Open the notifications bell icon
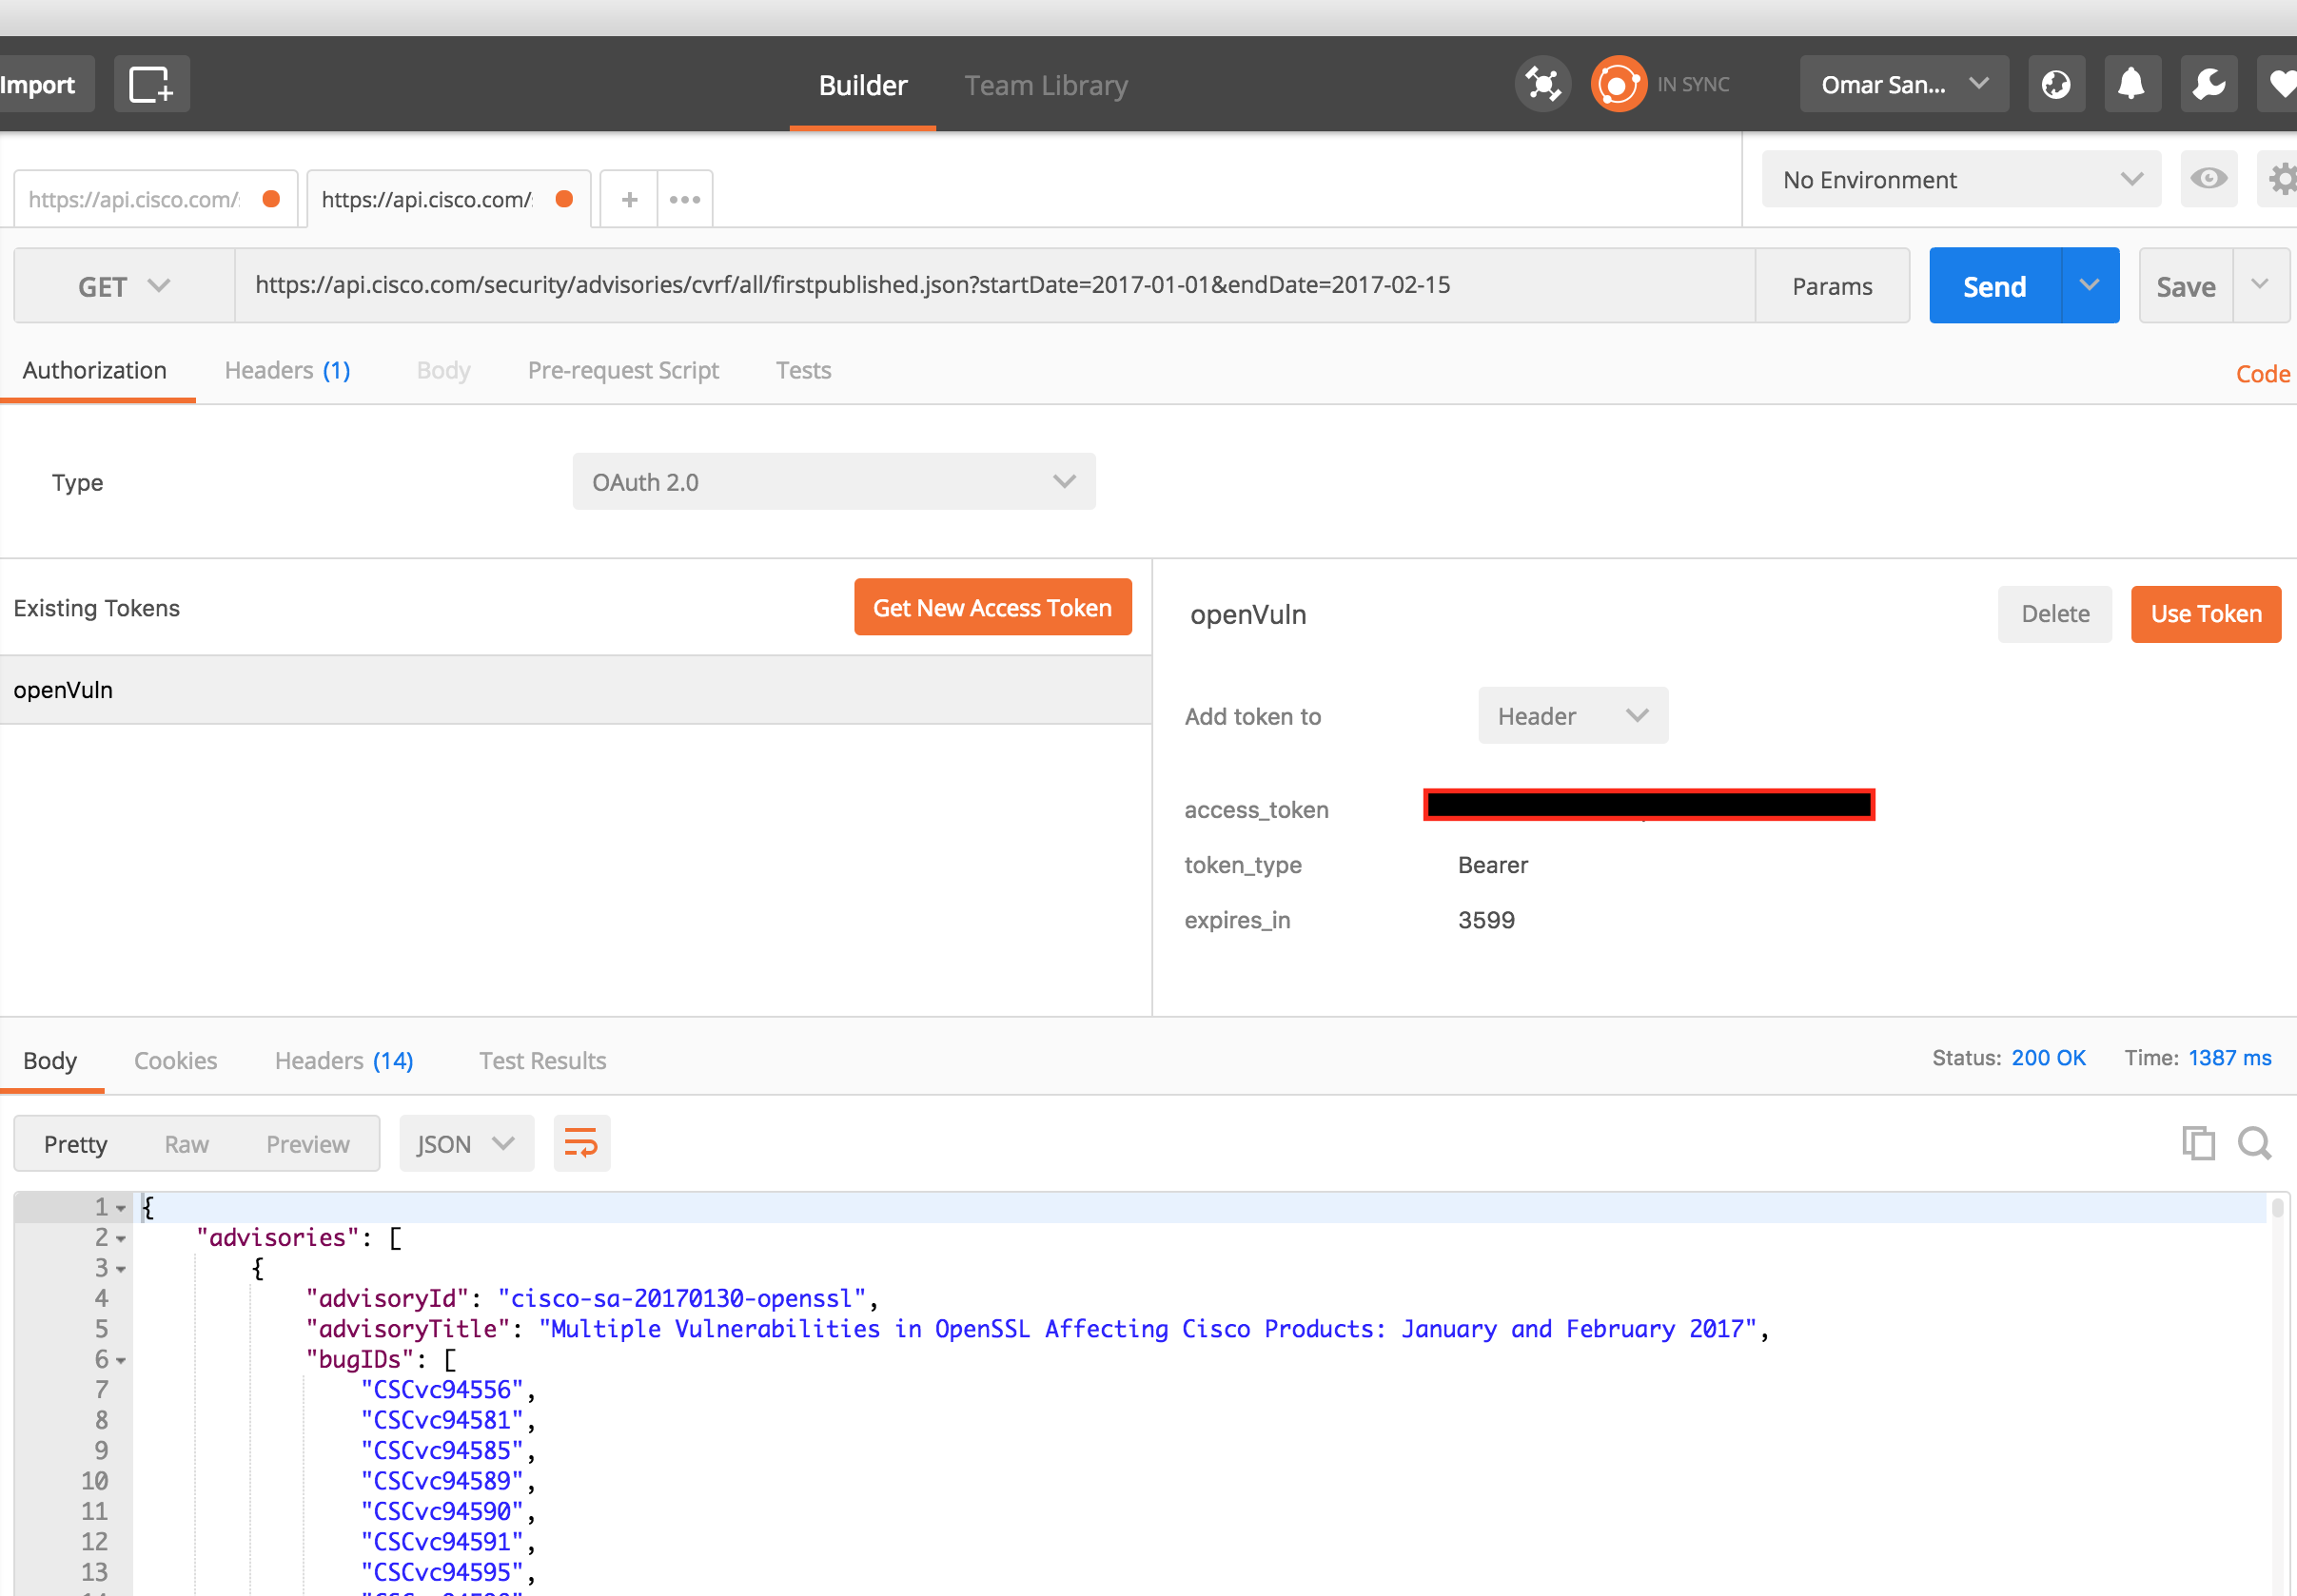Viewport: 2297px width, 1596px height. (2132, 84)
